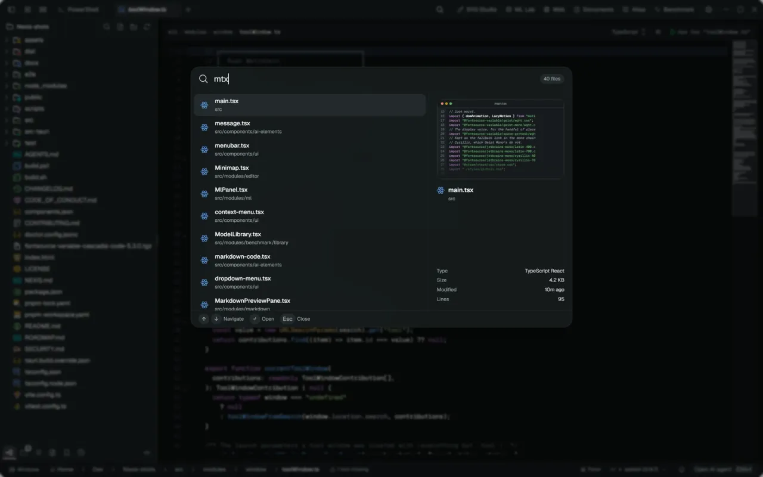This screenshot has height=477, width=763.
Task: Click the 'TypeScript React' type value
Action: coord(544,271)
